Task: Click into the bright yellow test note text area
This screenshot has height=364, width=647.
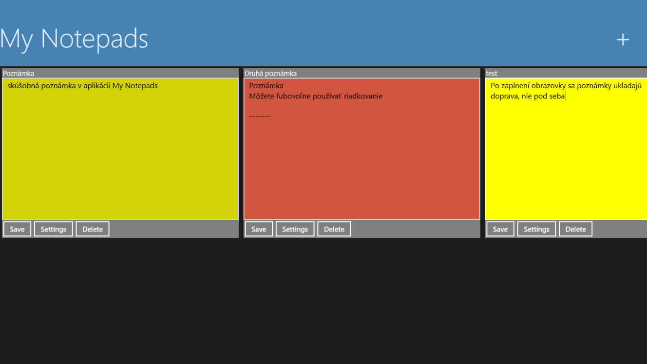Action: (566, 149)
